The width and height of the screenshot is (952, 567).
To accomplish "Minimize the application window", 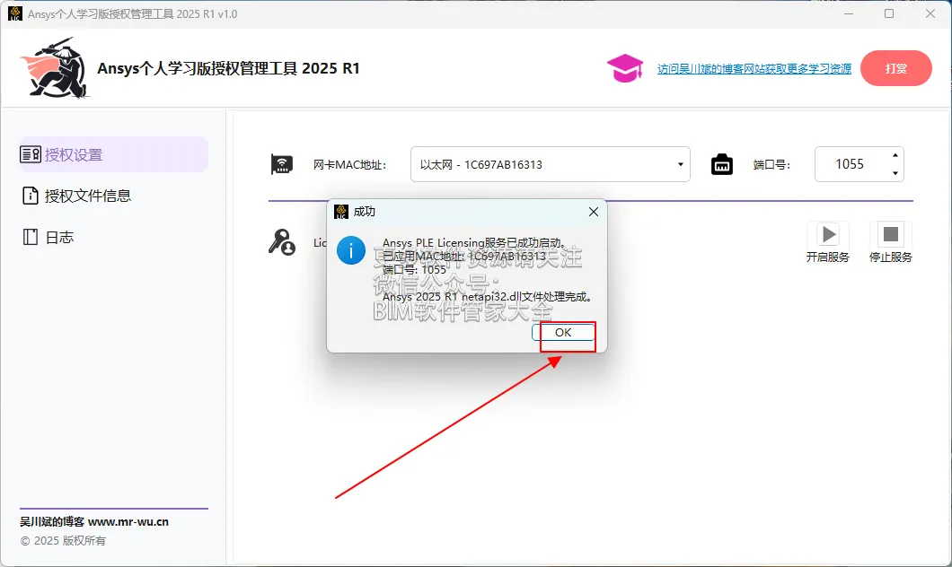I will (849, 13).
